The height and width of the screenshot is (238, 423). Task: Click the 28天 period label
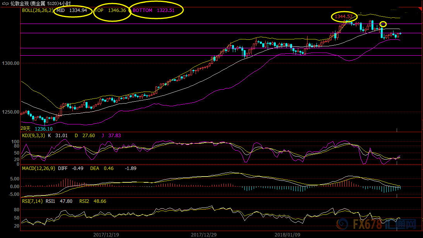tap(25, 128)
